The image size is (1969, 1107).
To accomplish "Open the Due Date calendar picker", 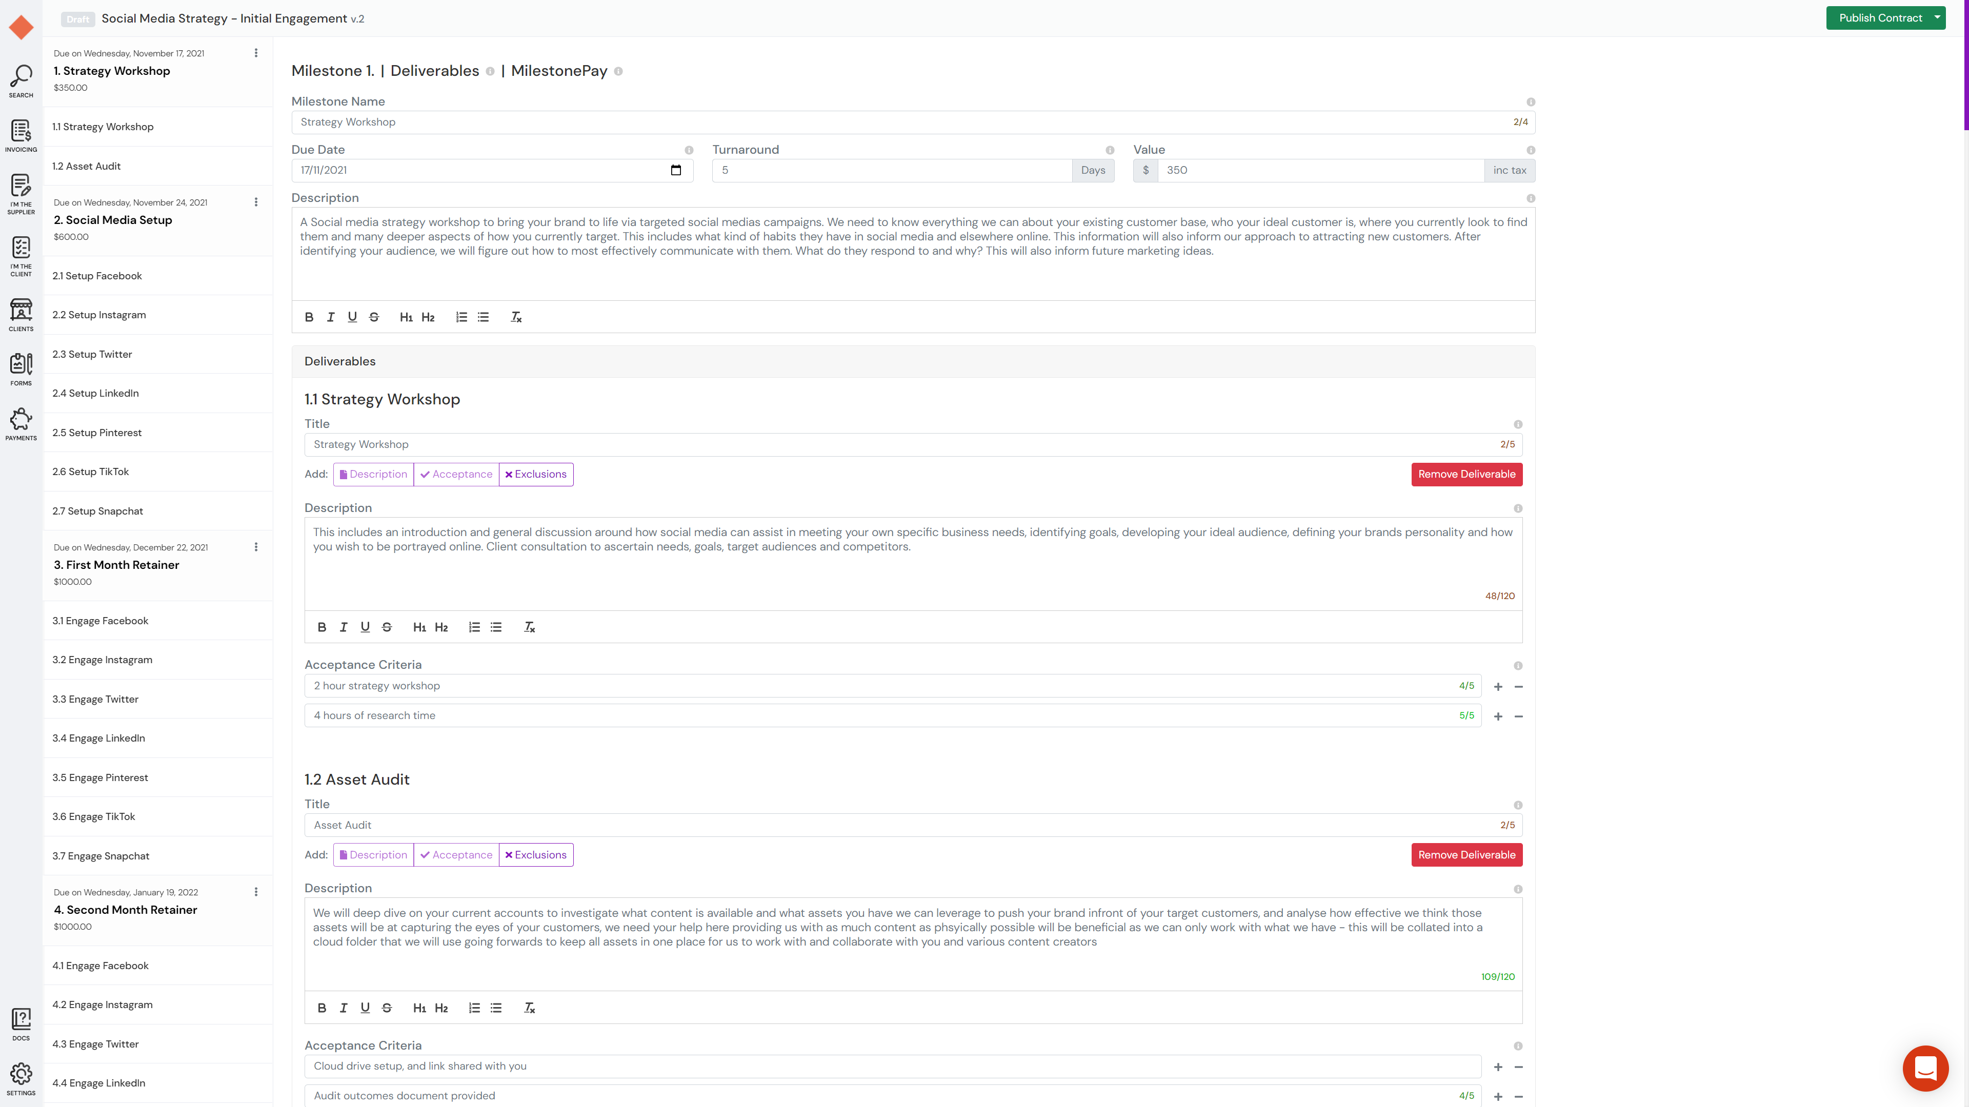I will point(676,170).
